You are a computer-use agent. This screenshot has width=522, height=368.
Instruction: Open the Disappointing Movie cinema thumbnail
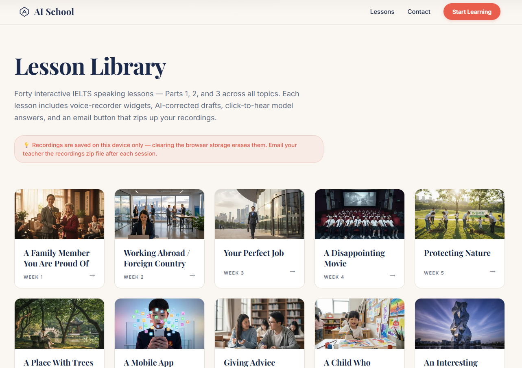coord(360,214)
